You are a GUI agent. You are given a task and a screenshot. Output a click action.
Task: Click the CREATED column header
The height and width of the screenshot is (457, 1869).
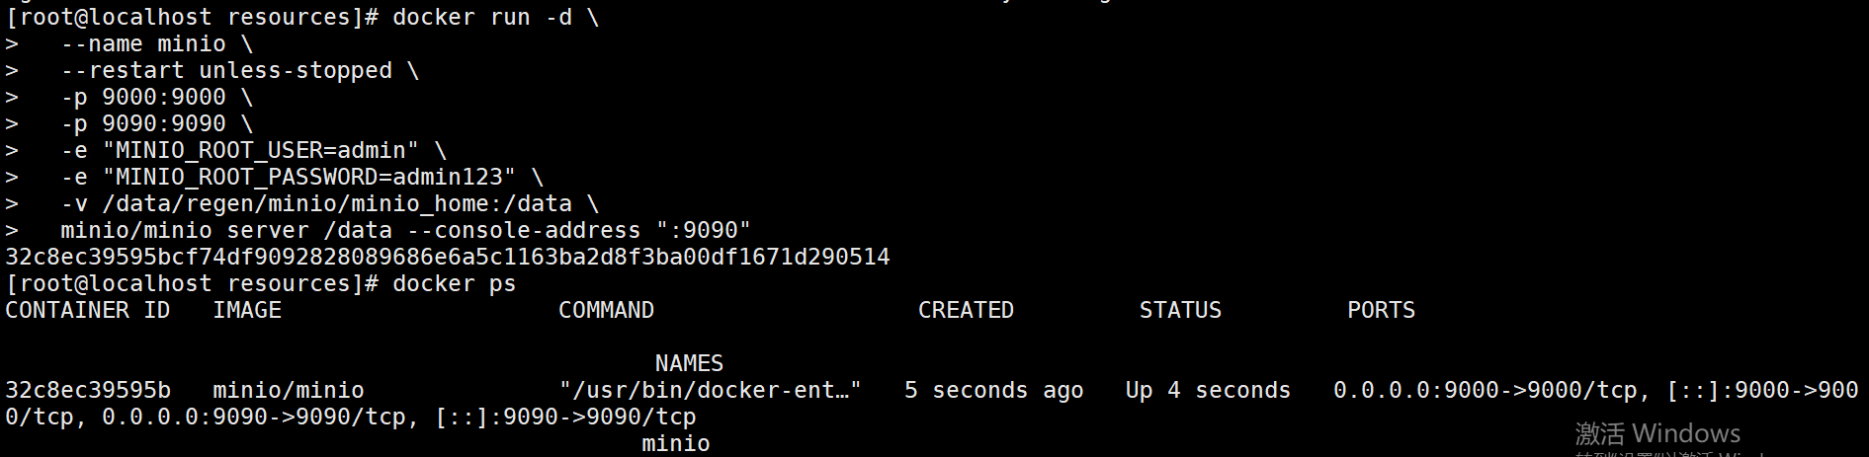tap(966, 311)
